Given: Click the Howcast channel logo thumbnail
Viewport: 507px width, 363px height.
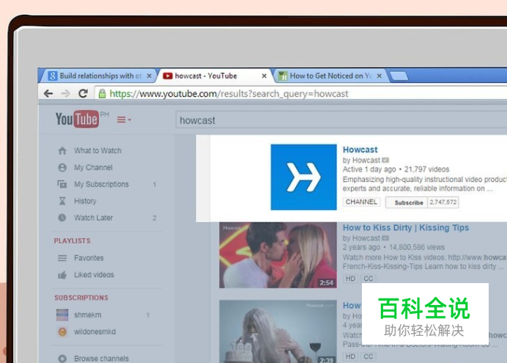Looking at the screenshot, I should [x=303, y=177].
